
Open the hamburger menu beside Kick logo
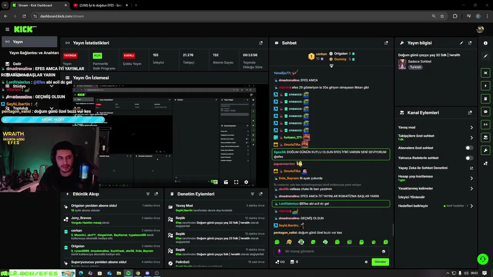[7, 29]
